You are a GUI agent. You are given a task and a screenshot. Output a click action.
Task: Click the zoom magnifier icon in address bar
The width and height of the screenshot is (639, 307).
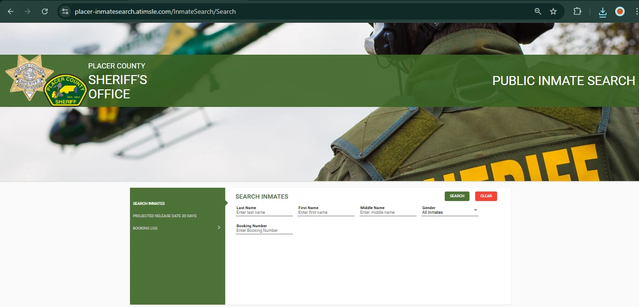[538, 11]
